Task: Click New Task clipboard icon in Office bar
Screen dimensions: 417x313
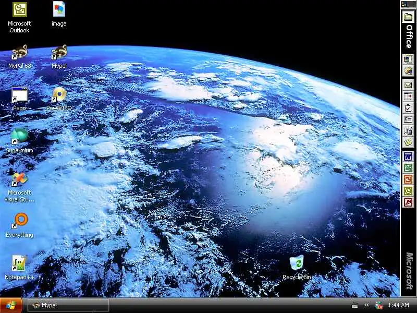Action: 408,108
